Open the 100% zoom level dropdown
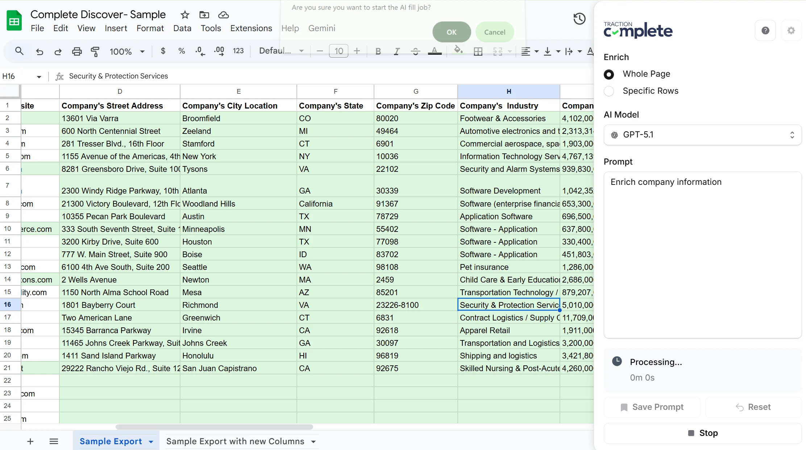The width and height of the screenshot is (806, 450). (x=127, y=51)
